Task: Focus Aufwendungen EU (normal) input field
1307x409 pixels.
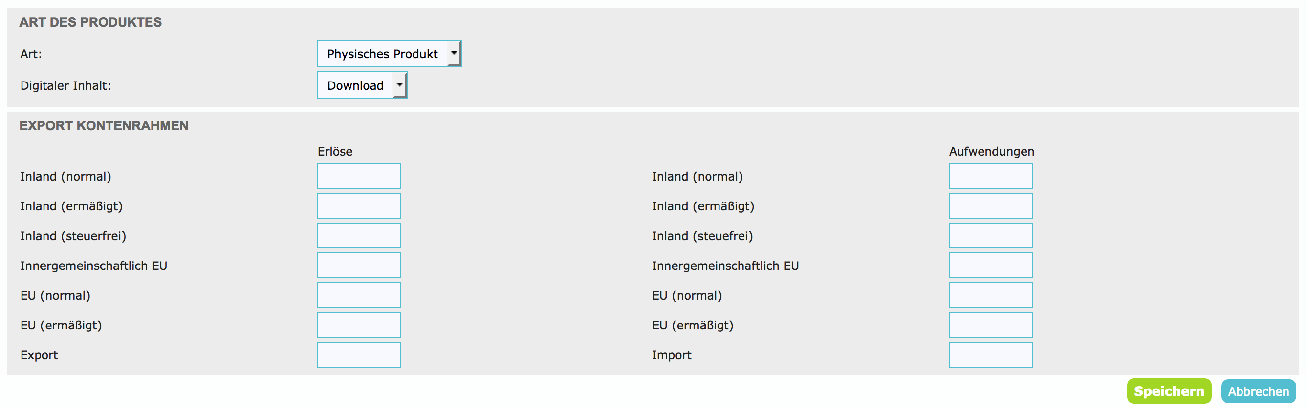Action: (990, 295)
